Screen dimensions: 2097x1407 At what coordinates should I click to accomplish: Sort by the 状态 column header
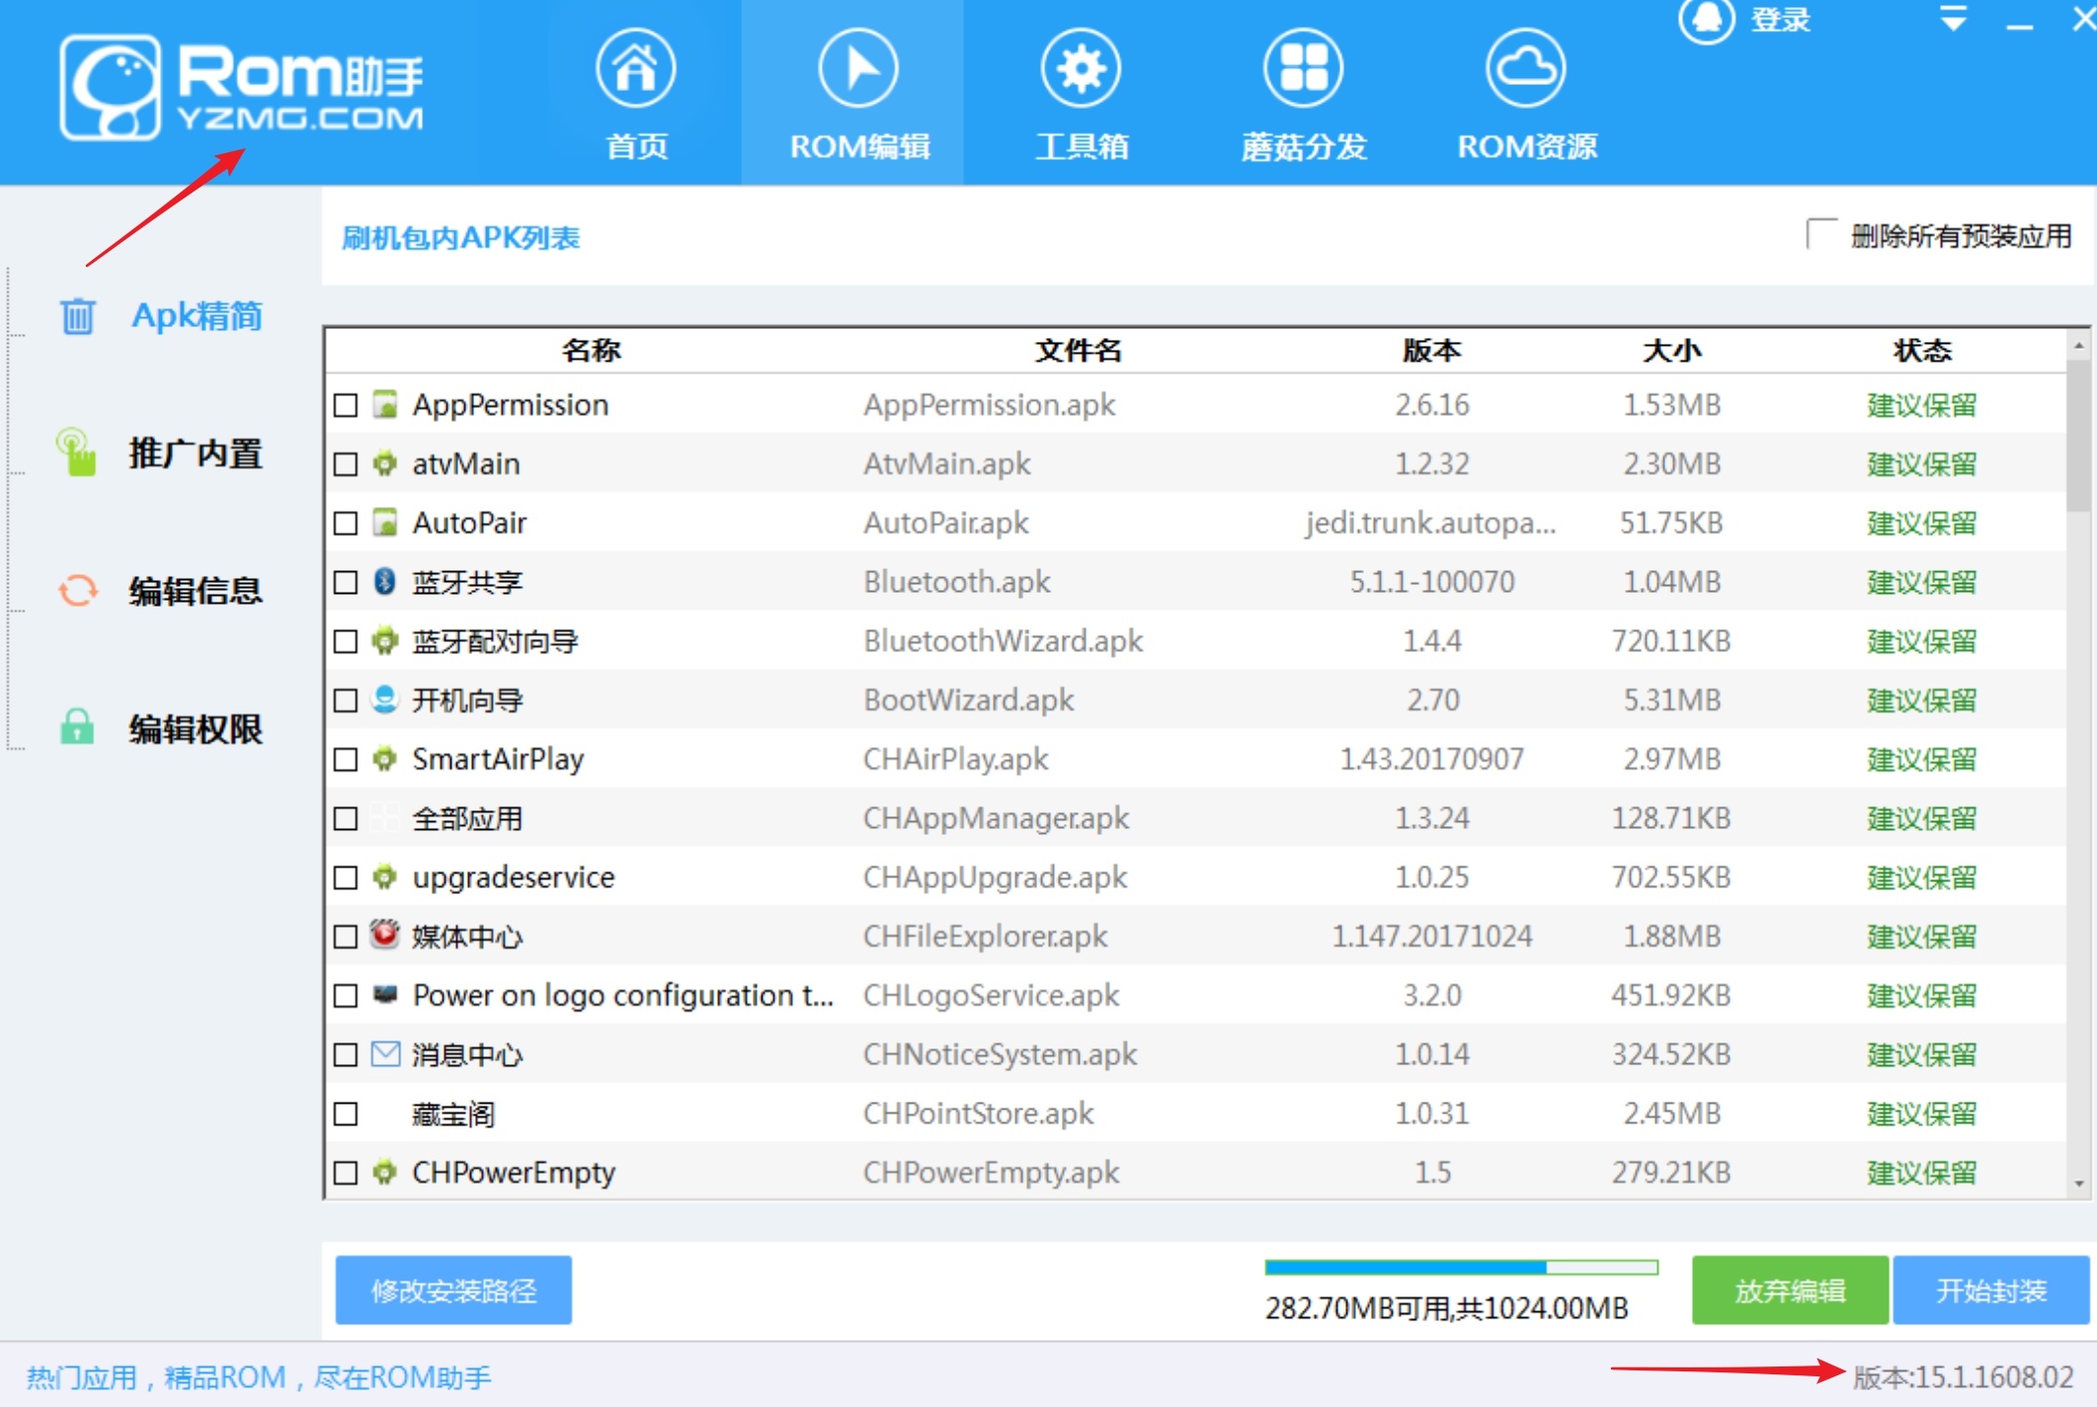(x=1922, y=350)
